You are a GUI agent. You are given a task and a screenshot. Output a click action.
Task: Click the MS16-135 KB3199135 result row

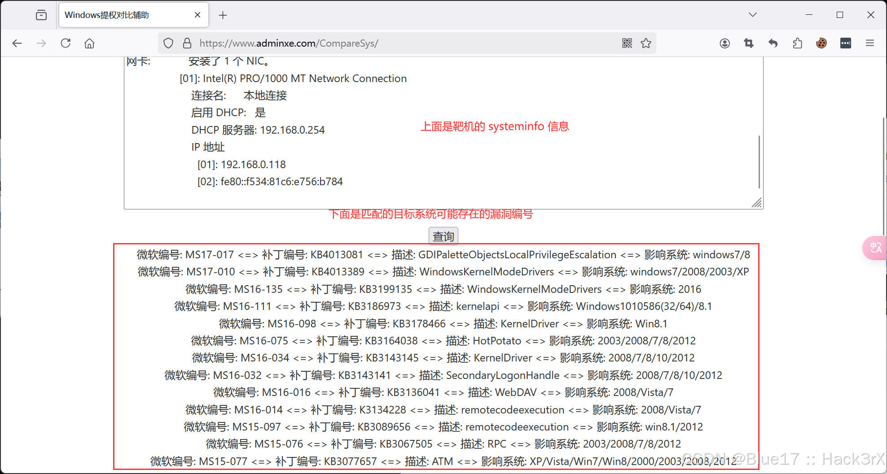point(443,289)
